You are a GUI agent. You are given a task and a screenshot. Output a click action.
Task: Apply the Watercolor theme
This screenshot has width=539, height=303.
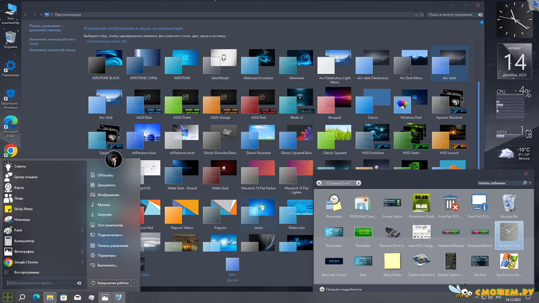tap(296, 215)
